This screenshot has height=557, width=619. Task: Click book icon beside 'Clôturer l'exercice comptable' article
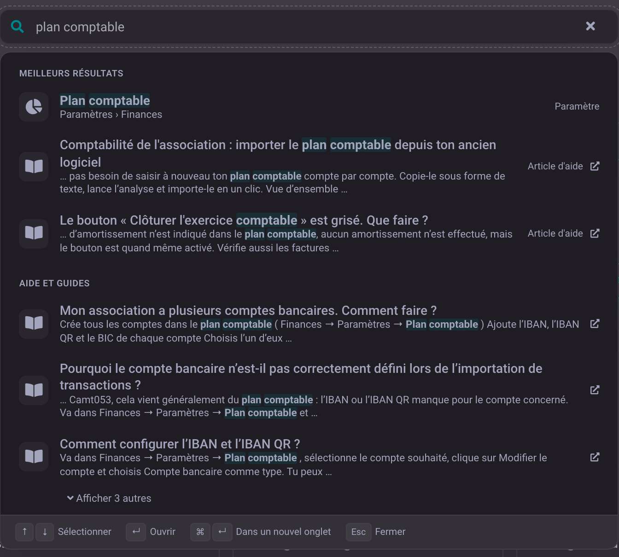(34, 233)
